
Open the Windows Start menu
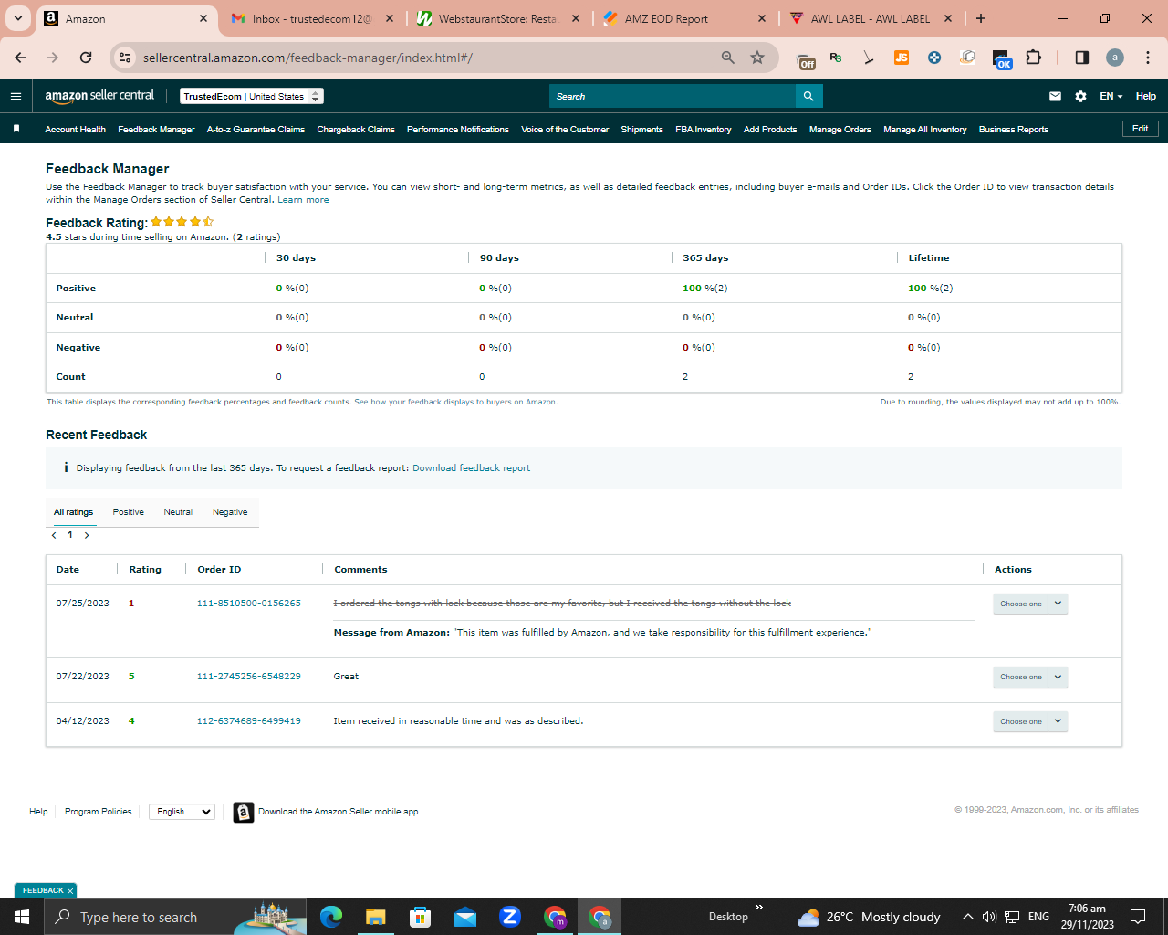pos(22,917)
